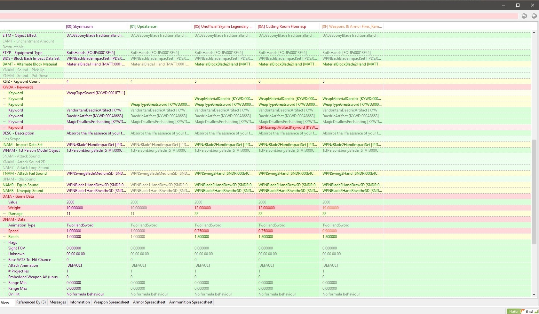Click the 0.900000 speed value
Image resolution: width=539 pixels, height=314 pixels.
tap(329, 231)
